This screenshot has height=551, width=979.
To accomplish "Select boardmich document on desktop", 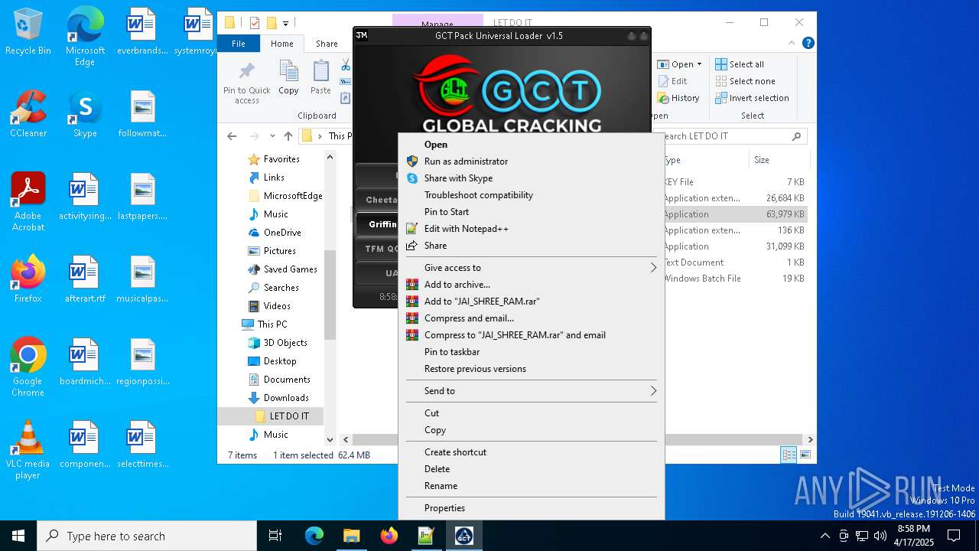I will coord(85,362).
